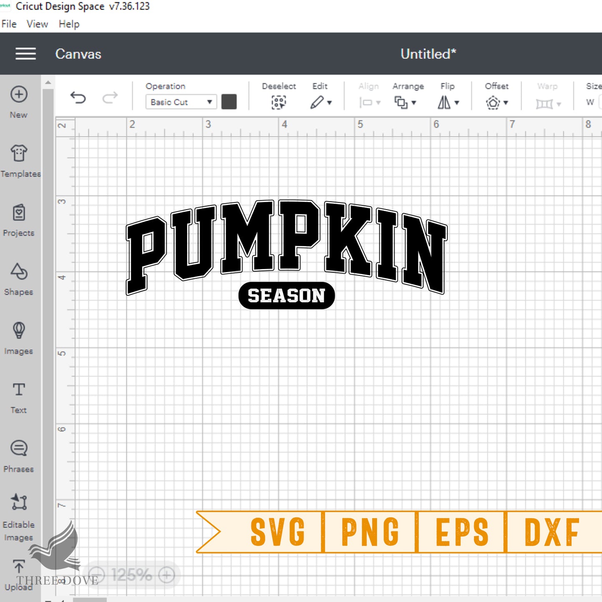Open the Basic Cut operation dropdown
The image size is (602, 602).
(x=181, y=102)
